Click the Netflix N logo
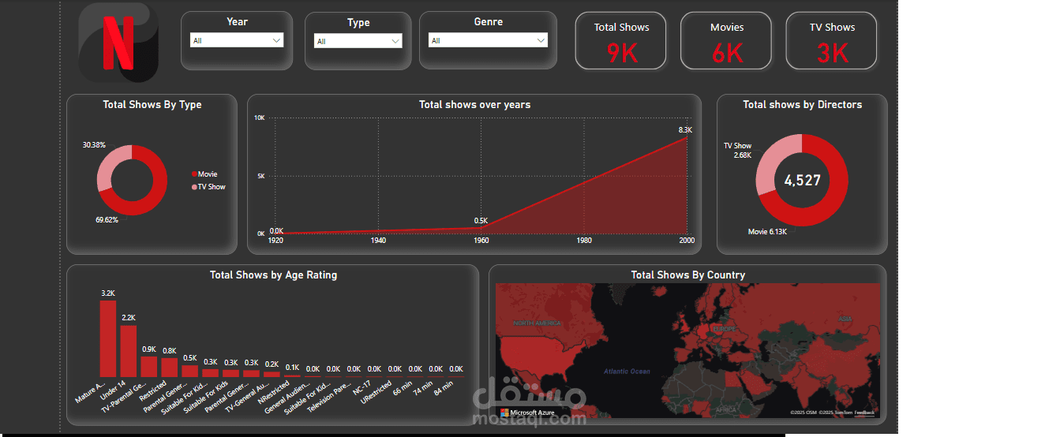Viewport: 1060px width, 437px height. pyautogui.click(x=118, y=43)
